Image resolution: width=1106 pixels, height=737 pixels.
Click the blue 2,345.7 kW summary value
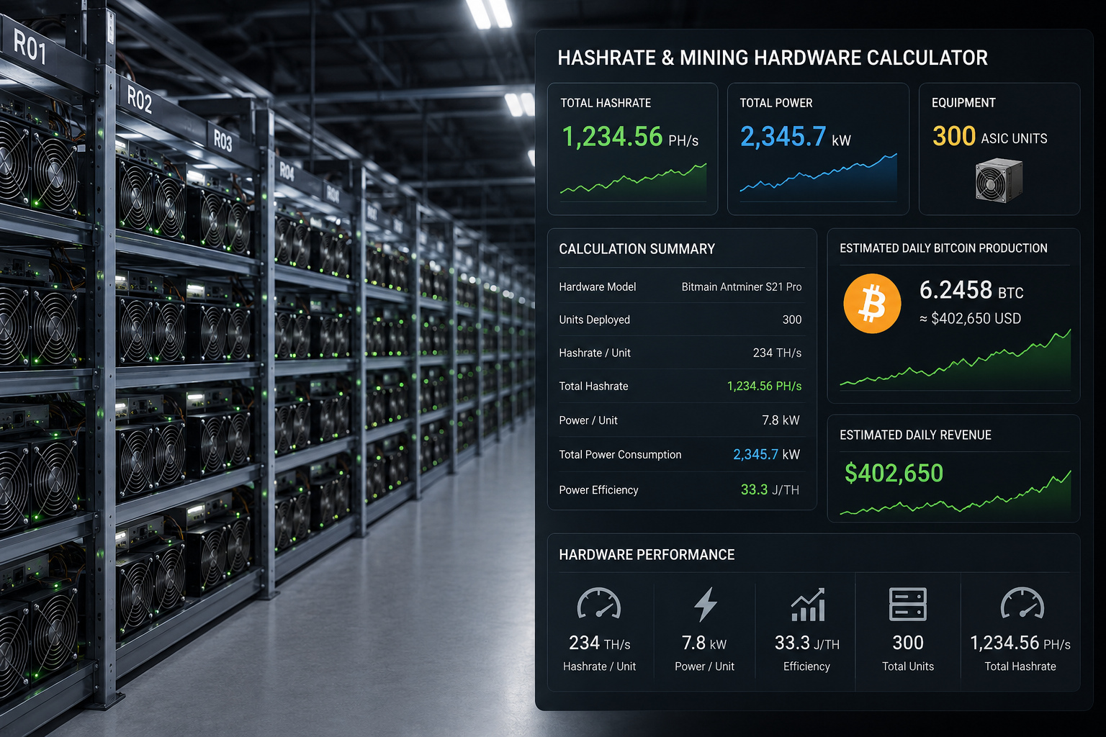(x=766, y=455)
